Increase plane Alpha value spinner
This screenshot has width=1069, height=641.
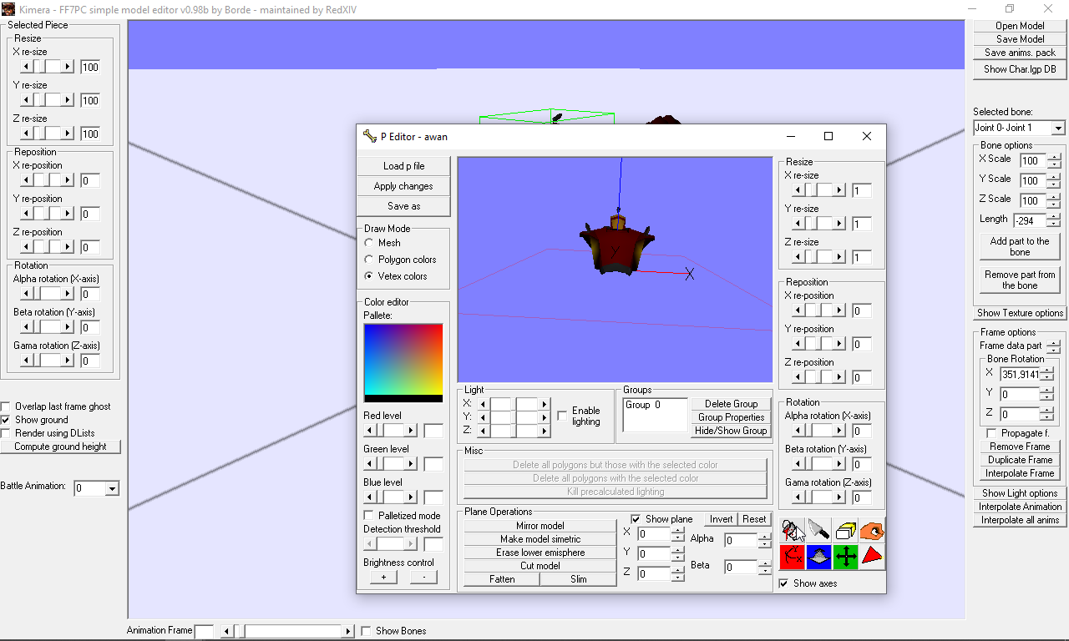click(x=764, y=537)
